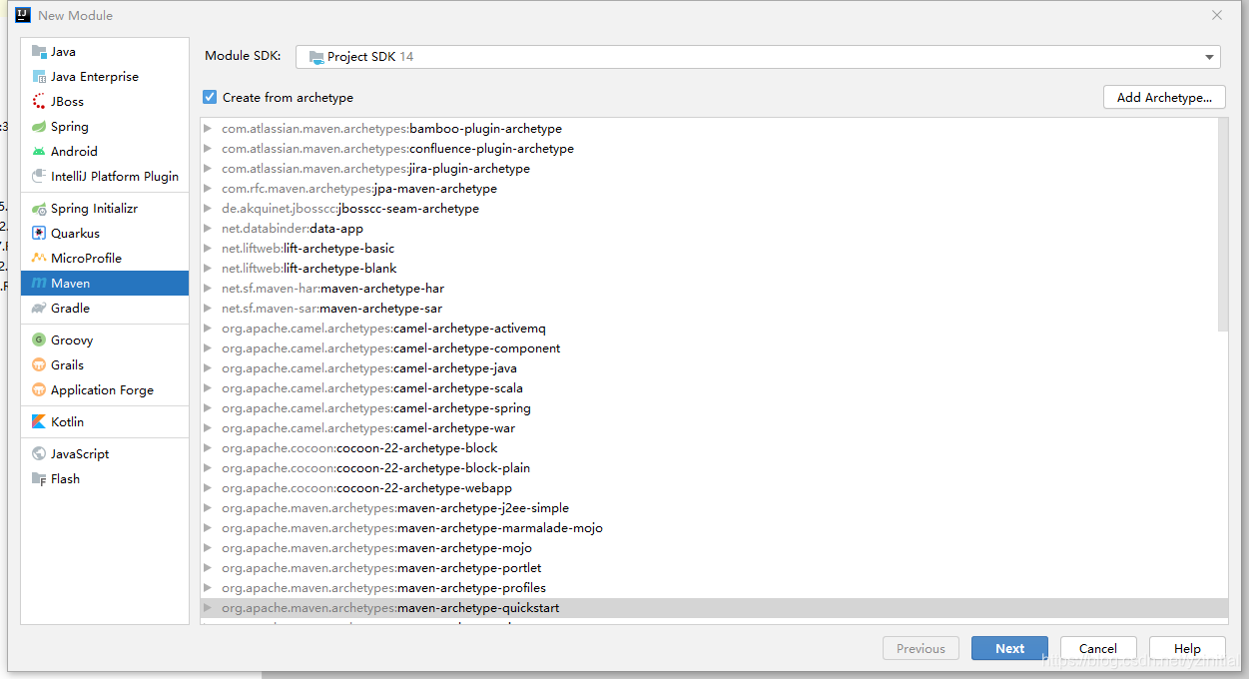1249x679 pixels.
Task: Click the Java Enterprise icon
Action: 39,77
